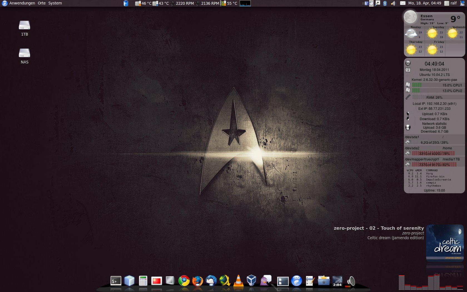
Task: Click the 'Ubuntu 10.04.2 LTS' text
Action: point(434,75)
